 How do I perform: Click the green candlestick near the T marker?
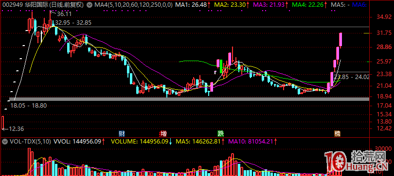(221, 66)
